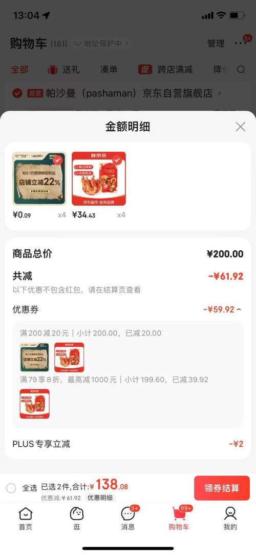Image resolution: width=256 pixels, height=555 pixels.
Task: Switch to the 跨店满减 tab
Action: pyautogui.click(x=175, y=69)
